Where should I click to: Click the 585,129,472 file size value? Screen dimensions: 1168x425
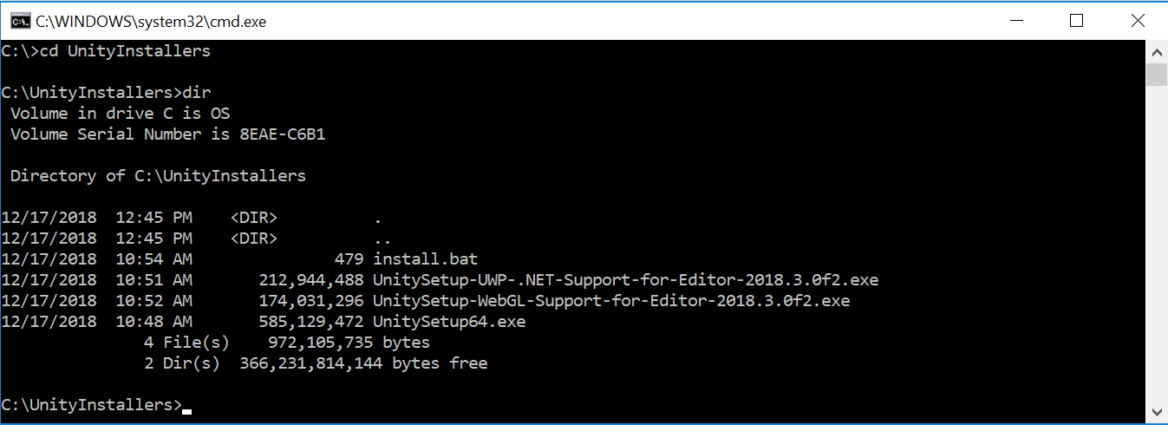311,322
